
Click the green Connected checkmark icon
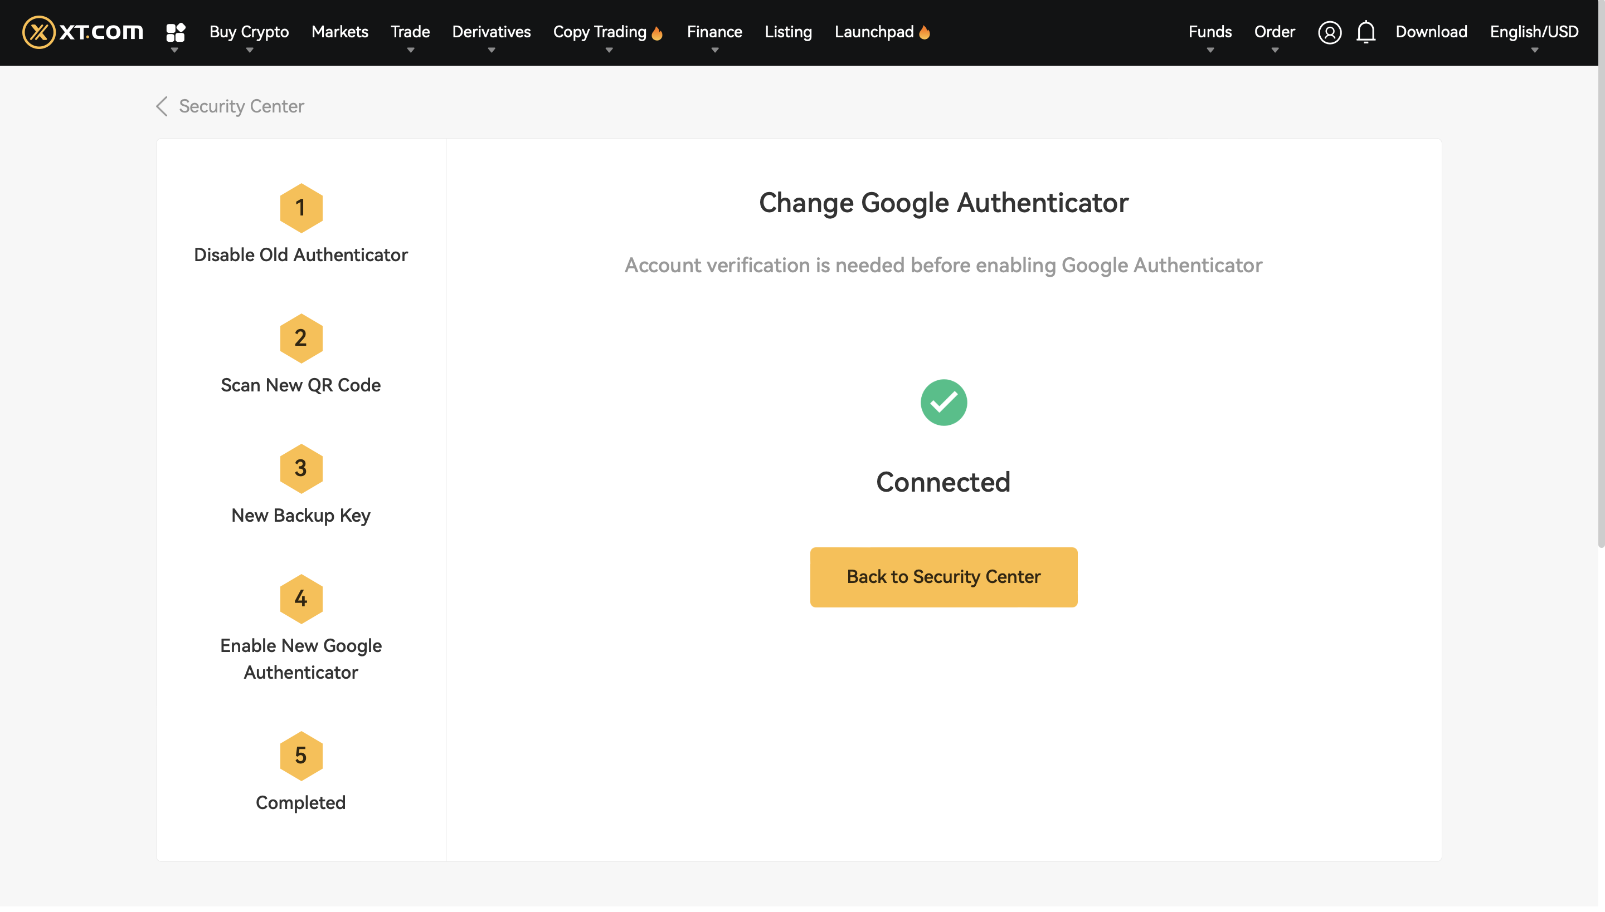[x=943, y=403]
